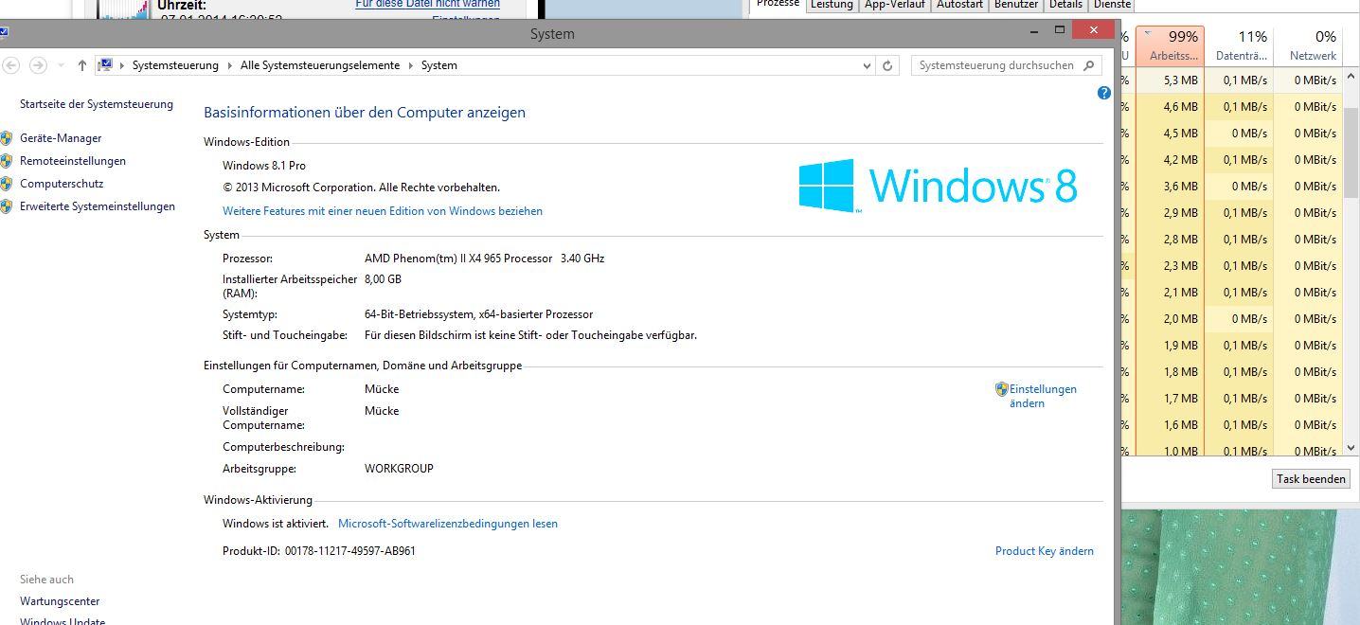The image size is (1360, 625).
Task: Click the Back arrow in System window
Action: coord(10,65)
